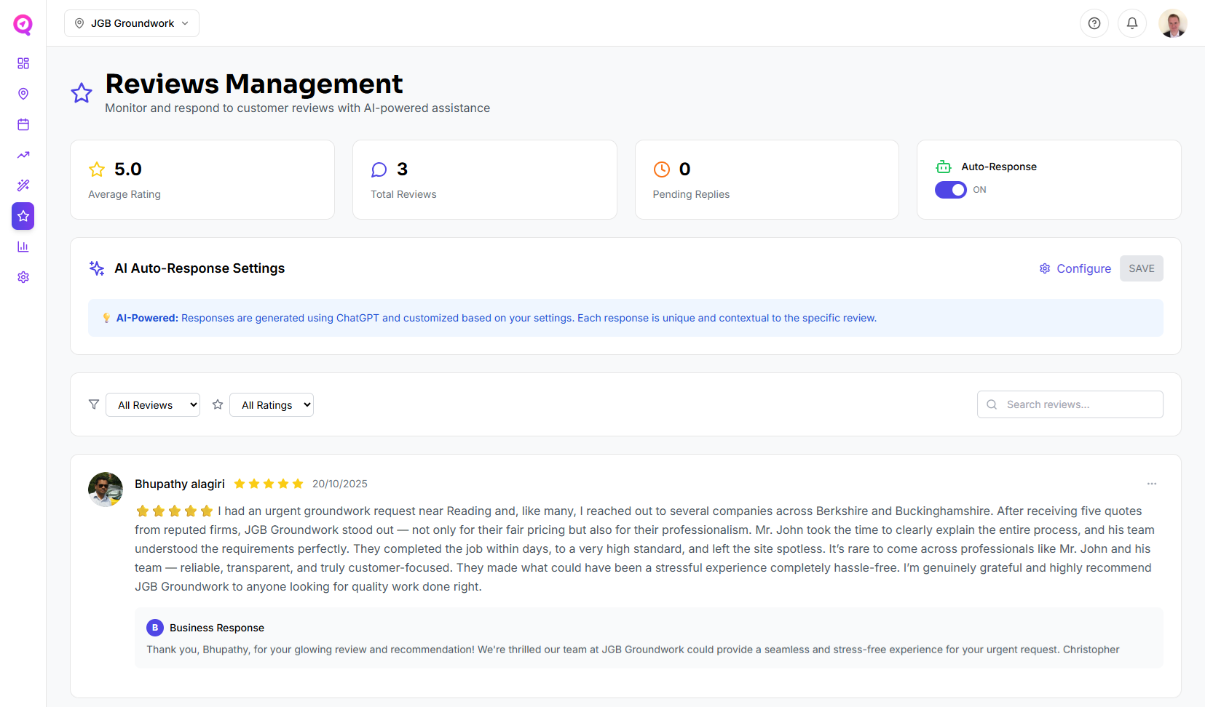
Task: Open the calendar section from the sidebar
Action: point(23,124)
